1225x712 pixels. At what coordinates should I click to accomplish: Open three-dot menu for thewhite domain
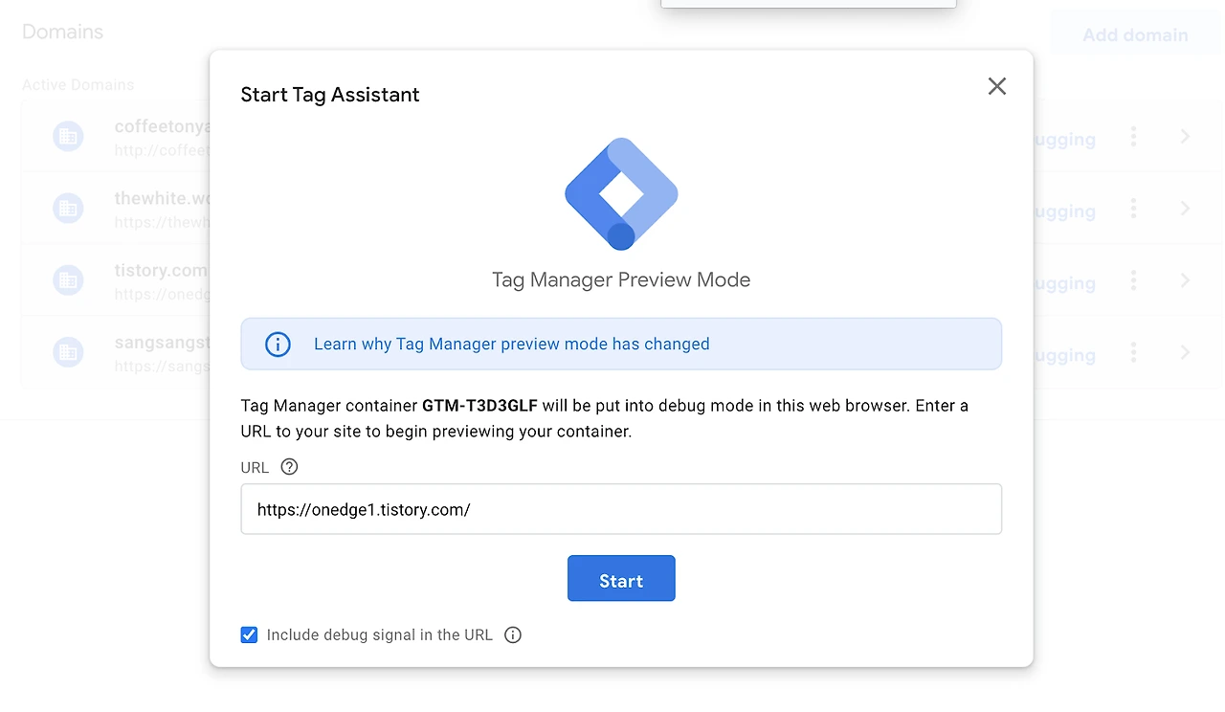pyautogui.click(x=1133, y=209)
